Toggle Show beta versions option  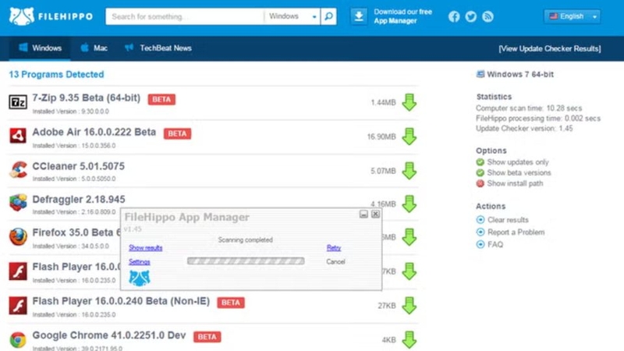(x=514, y=172)
